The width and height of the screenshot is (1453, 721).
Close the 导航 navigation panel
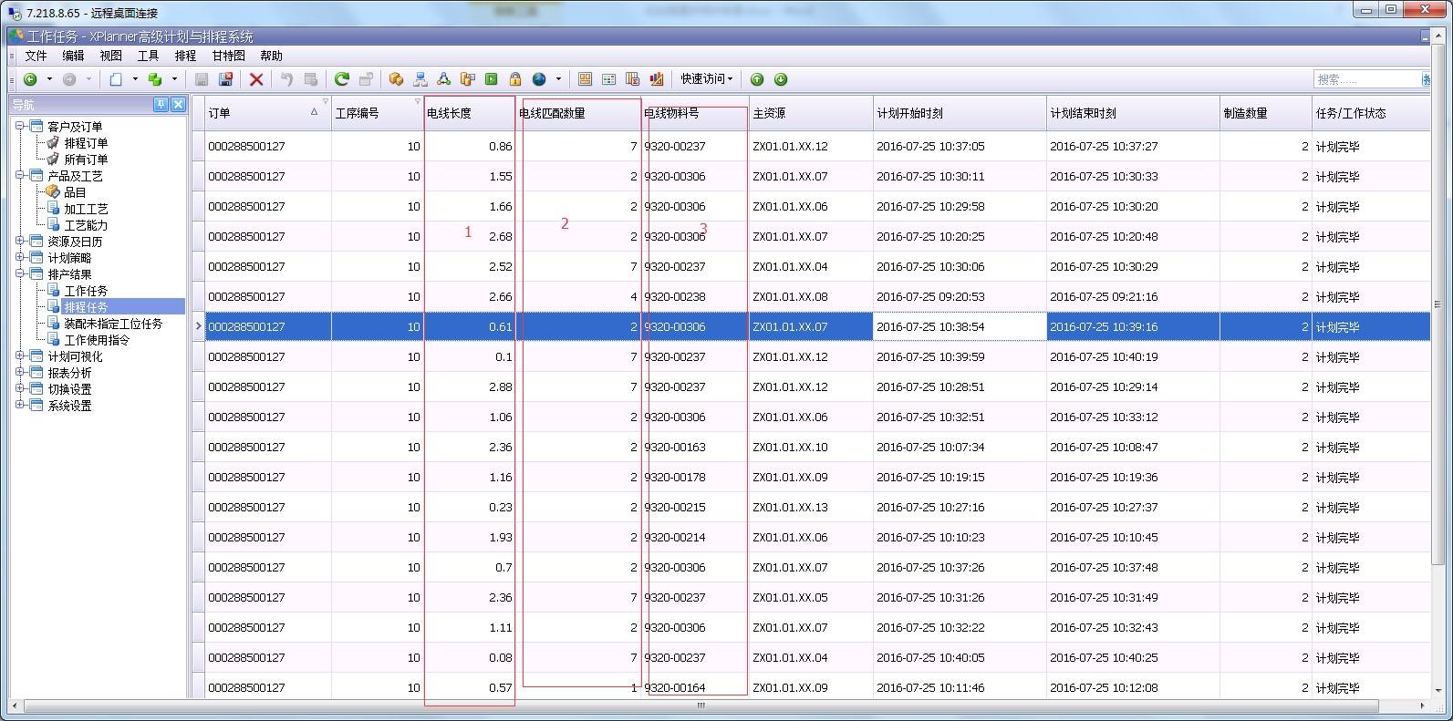[178, 105]
